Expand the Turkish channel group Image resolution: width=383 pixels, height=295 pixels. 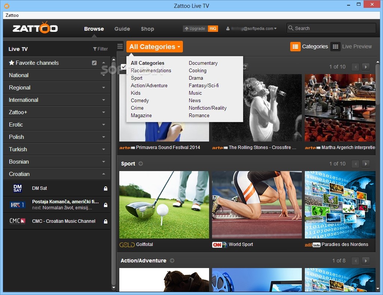tap(104, 149)
